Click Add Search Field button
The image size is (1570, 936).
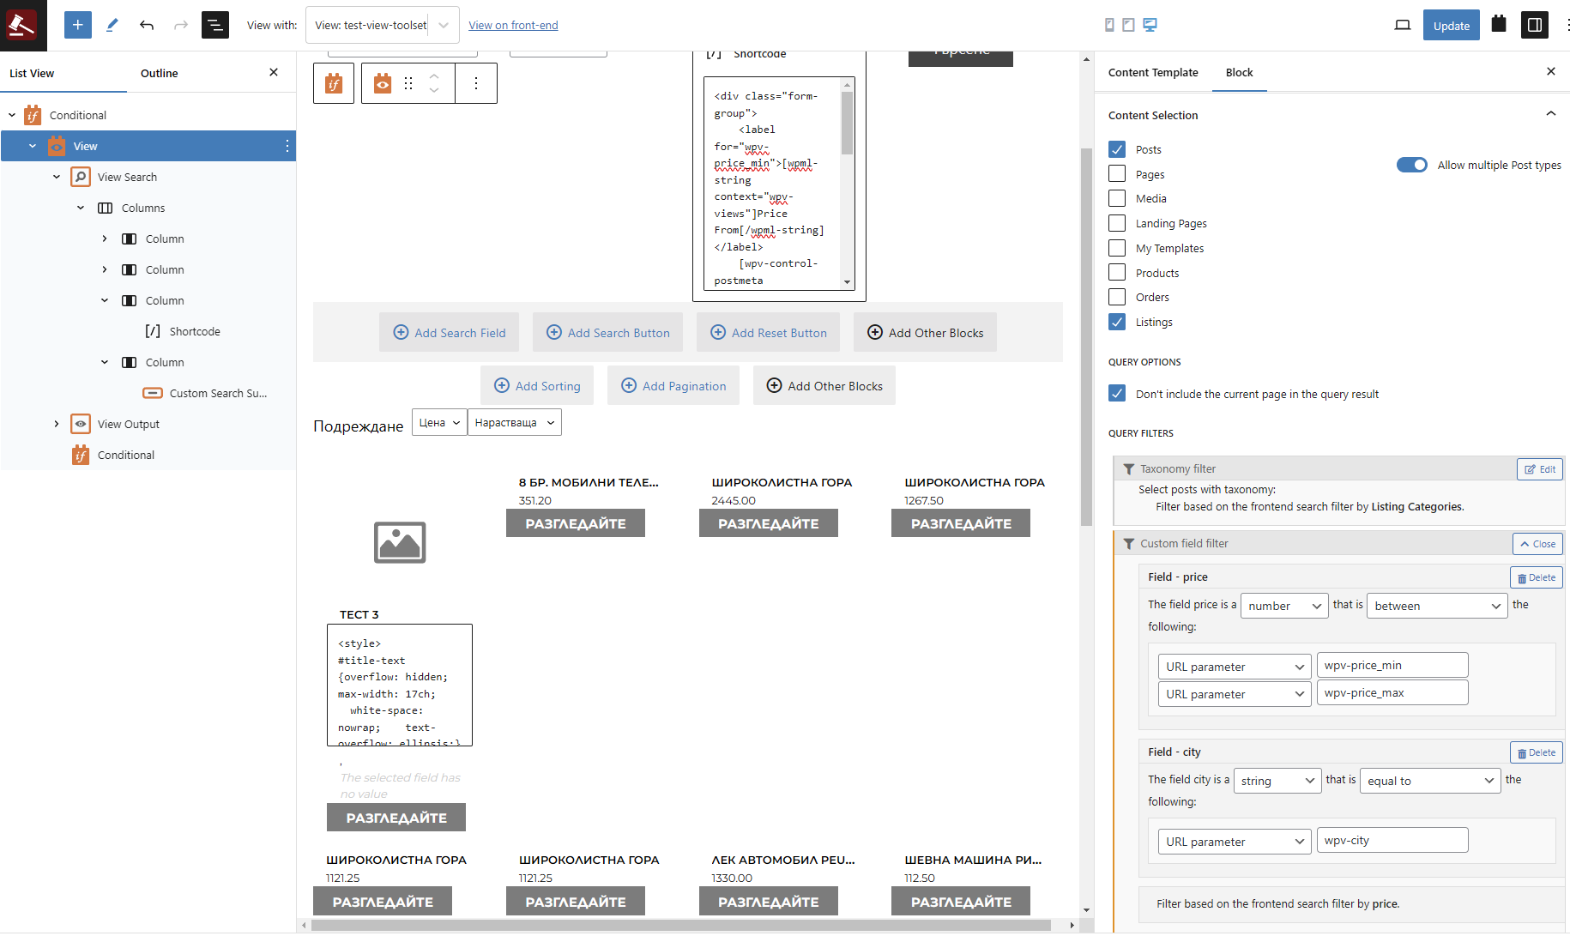tap(450, 333)
